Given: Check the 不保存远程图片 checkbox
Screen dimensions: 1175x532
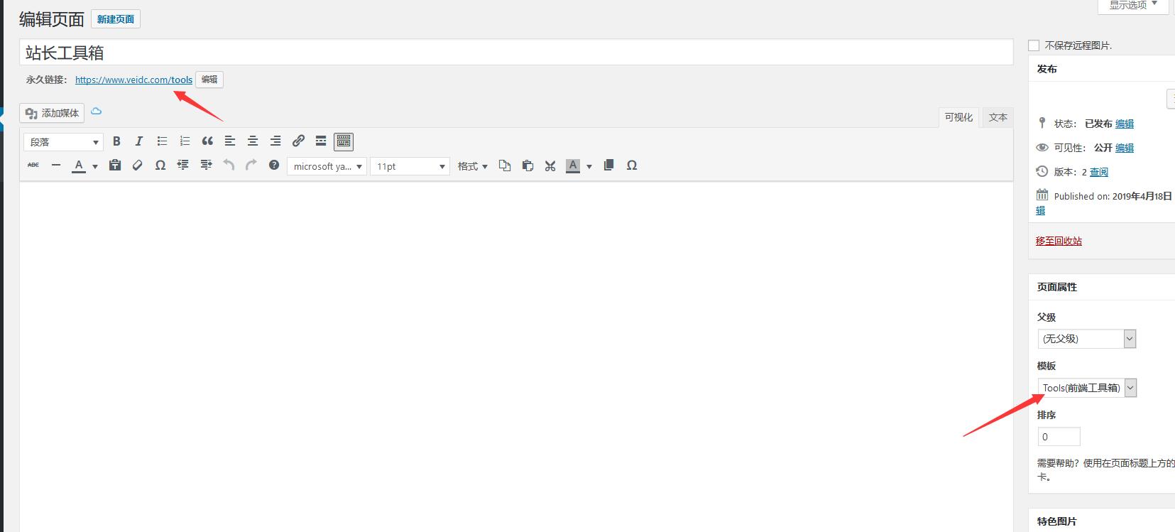Looking at the screenshot, I should 1034,45.
